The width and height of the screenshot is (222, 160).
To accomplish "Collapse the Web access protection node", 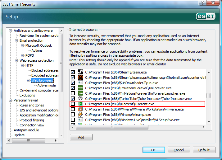I will pos(16,60).
